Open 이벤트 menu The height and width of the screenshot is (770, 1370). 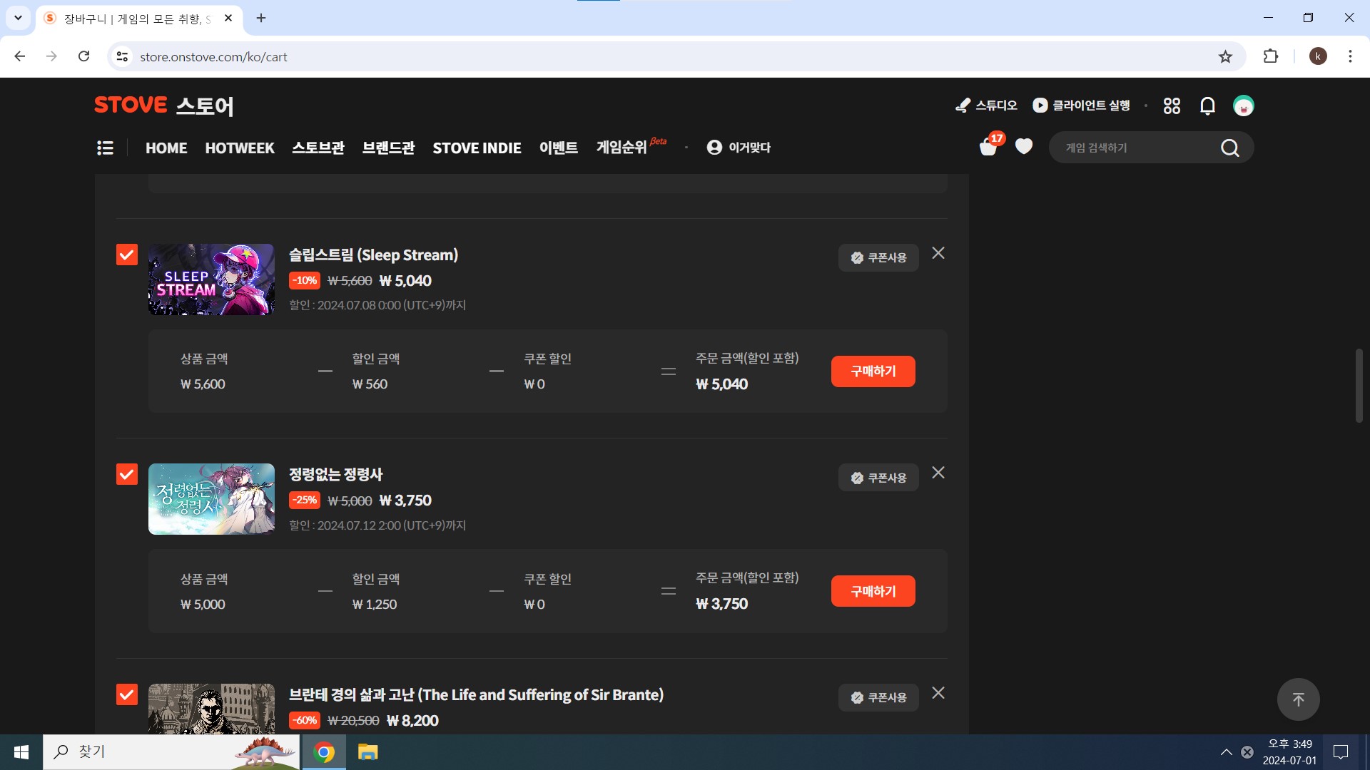(x=559, y=148)
